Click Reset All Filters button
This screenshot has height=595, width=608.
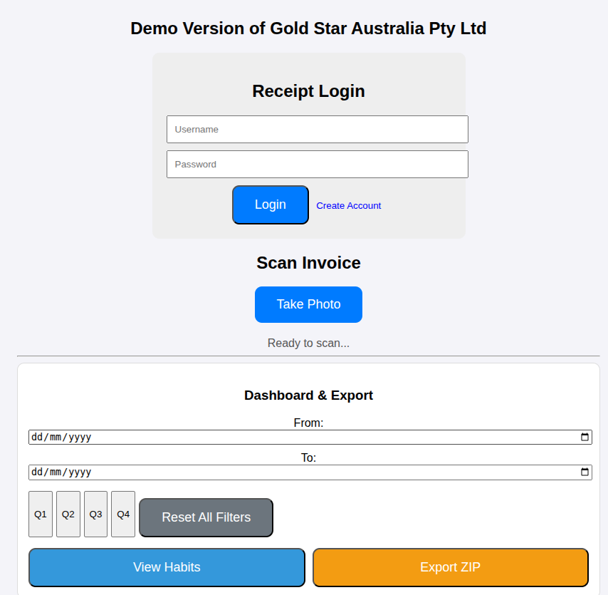pyautogui.click(x=206, y=517)
